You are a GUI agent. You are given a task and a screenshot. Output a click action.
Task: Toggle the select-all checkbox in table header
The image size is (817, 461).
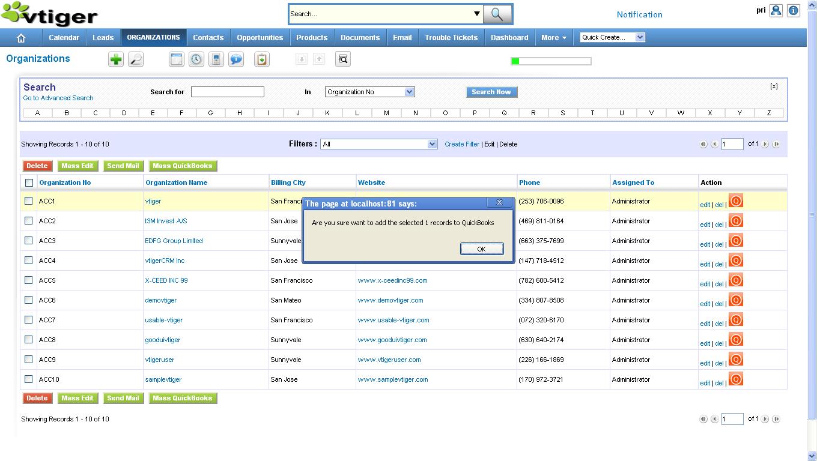[x=29, y=182]
